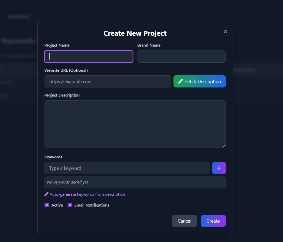Click the Active label text
This screenshot has height=242, width=283.
pyautogui.click(x=57, y=205)
